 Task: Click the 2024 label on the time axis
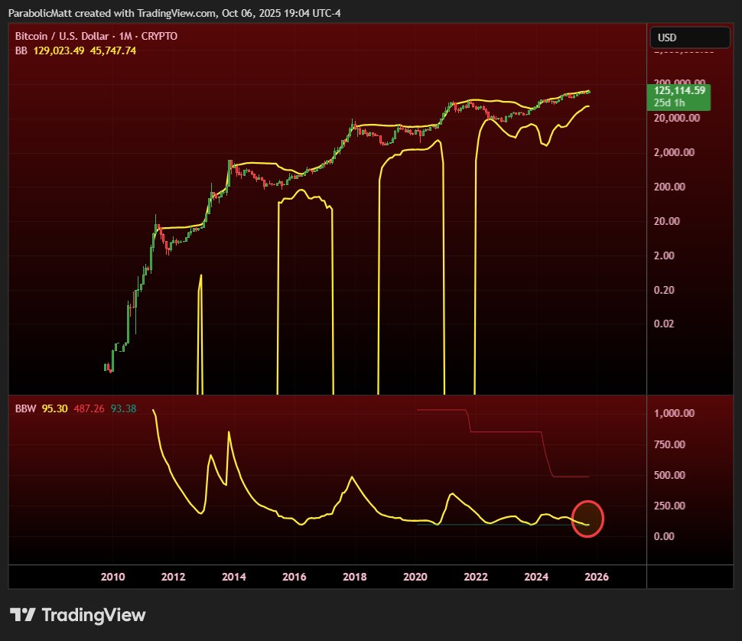point(535,577)
